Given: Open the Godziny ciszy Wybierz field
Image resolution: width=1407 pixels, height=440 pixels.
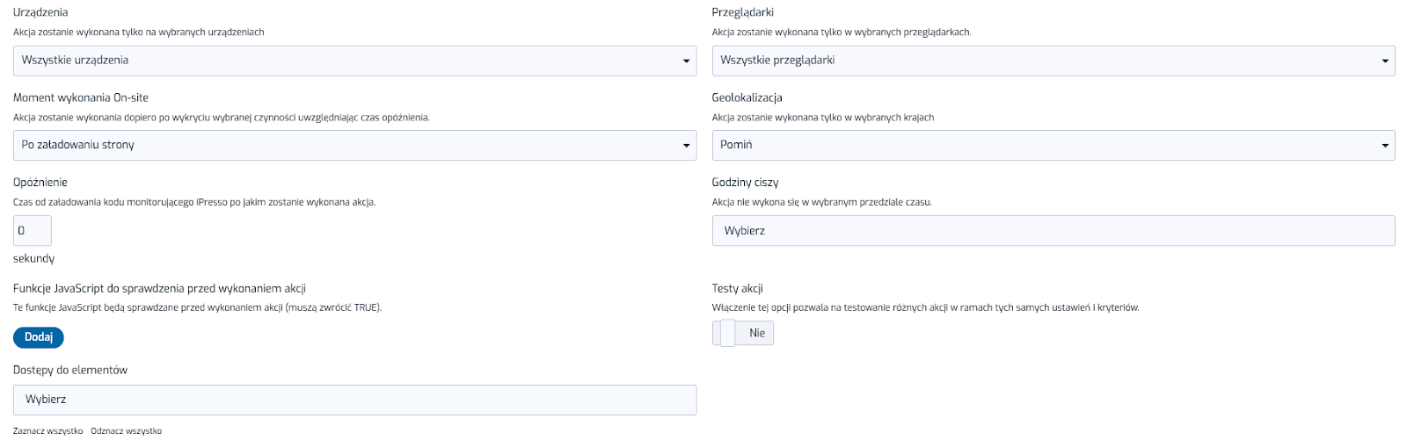Looking at the screenshot, I should pyautogui.click(x=1053, y=231).
